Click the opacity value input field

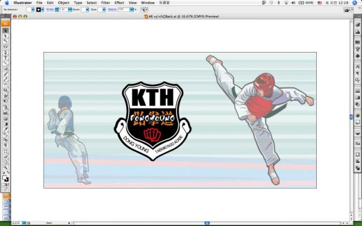point(124,10)
